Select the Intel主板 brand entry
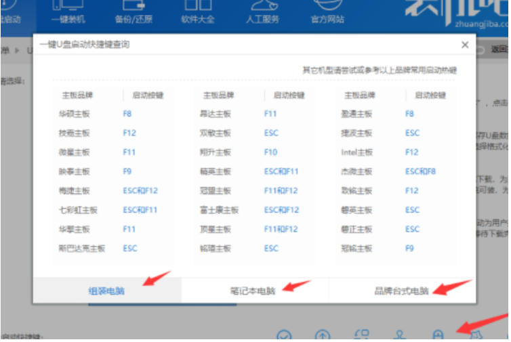 [356, 152]
